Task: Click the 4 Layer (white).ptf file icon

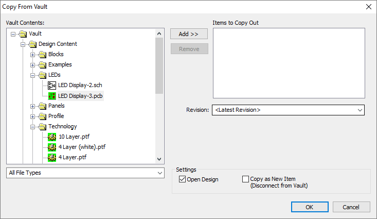Action: pos(52,147)
